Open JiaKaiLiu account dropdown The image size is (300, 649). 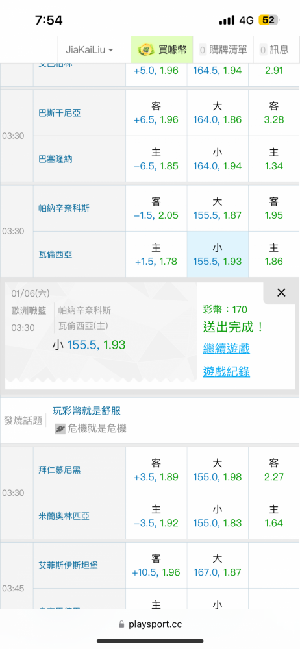click(x=90, y=50)
